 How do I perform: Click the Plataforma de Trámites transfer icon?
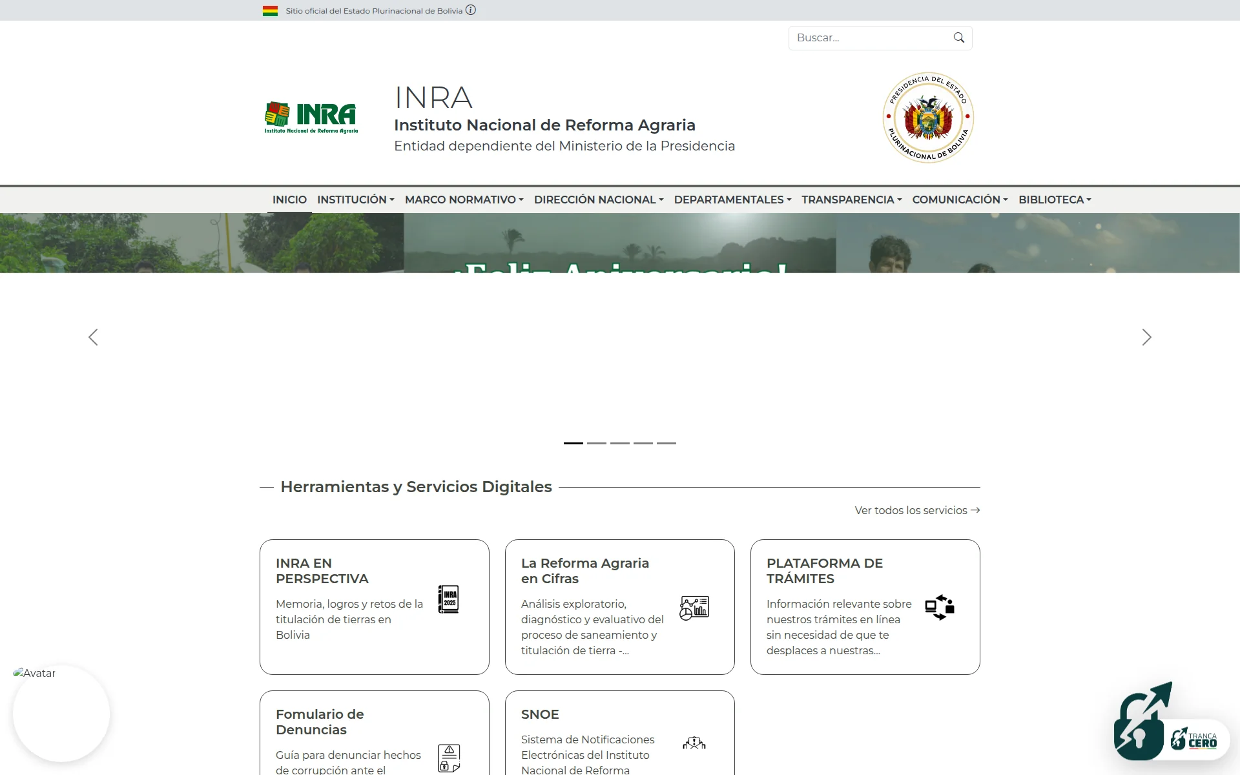click(x=940, y=607)
